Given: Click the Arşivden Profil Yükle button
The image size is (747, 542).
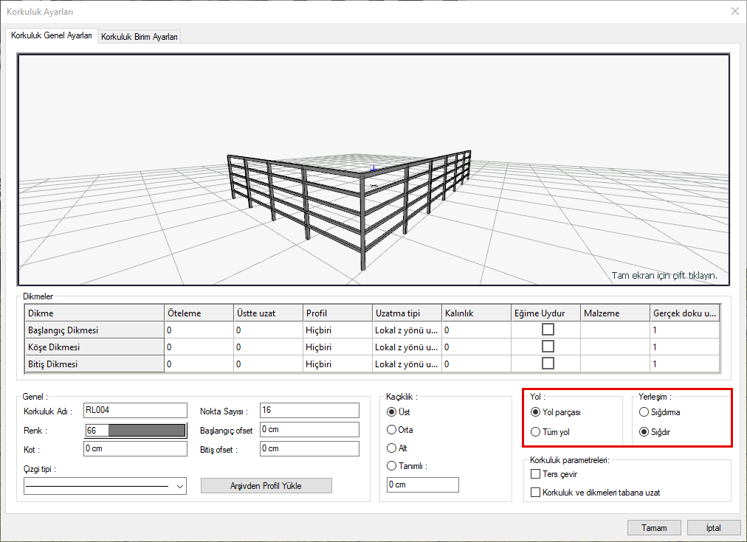Looking at the screenshot, I should (x=266, y=485).
